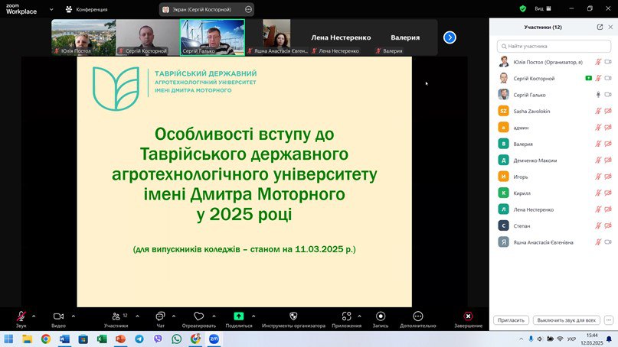618x347 pixels.
Task: Unmute microphone with the Звук button
Action: pyautogui.click(x=21, y=316)
